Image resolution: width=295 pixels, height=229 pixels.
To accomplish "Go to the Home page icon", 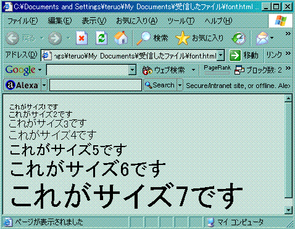I will click(121, 38).
